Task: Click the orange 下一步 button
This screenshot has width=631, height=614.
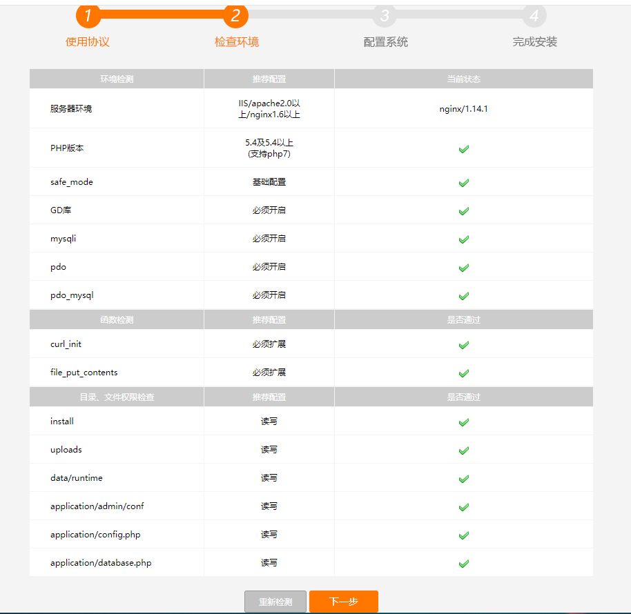Action: [344, 602]
